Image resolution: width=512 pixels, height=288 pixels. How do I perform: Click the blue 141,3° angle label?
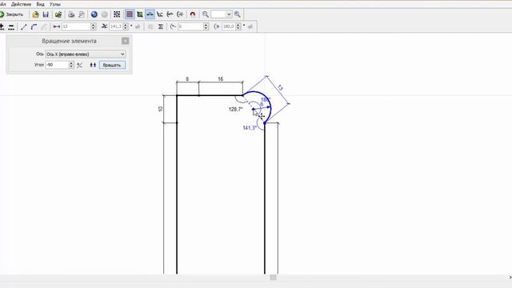coord(250,128)
